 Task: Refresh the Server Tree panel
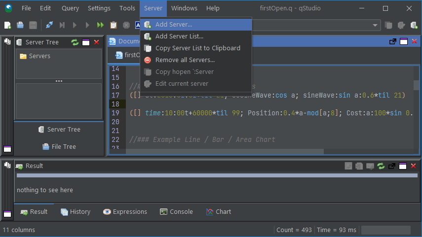point(75,42)
